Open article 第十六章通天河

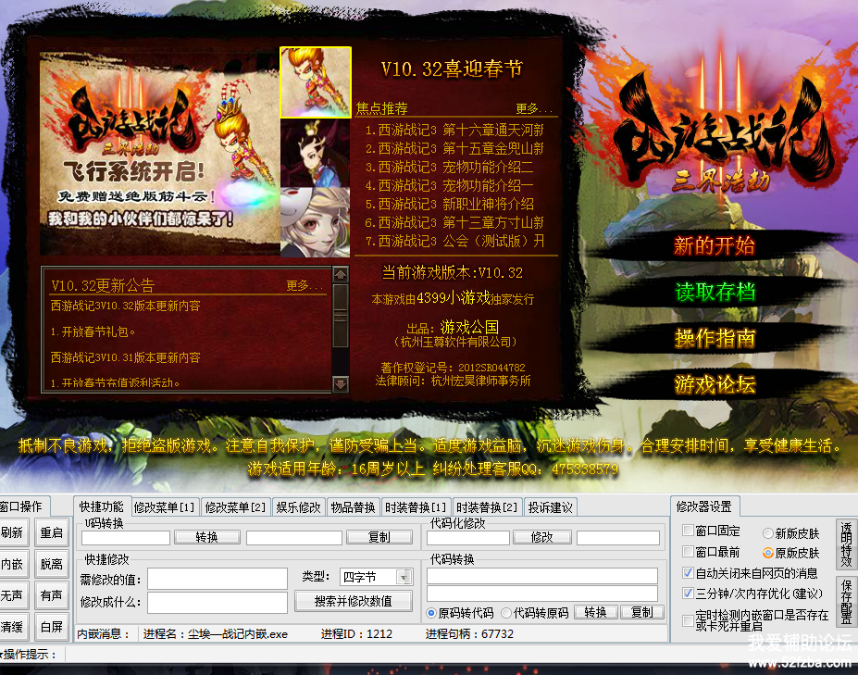[454, 131]
